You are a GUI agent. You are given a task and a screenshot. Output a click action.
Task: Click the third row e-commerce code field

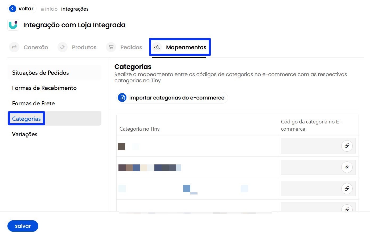[x=318, y=189]
